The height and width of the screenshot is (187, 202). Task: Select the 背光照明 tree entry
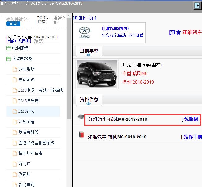26,185
